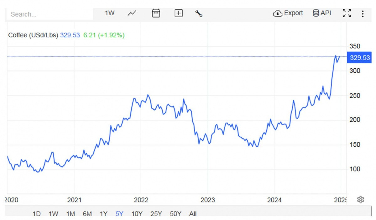Open the three-dot overflow menu
376x220 pixels.
[x=363, y=13]
